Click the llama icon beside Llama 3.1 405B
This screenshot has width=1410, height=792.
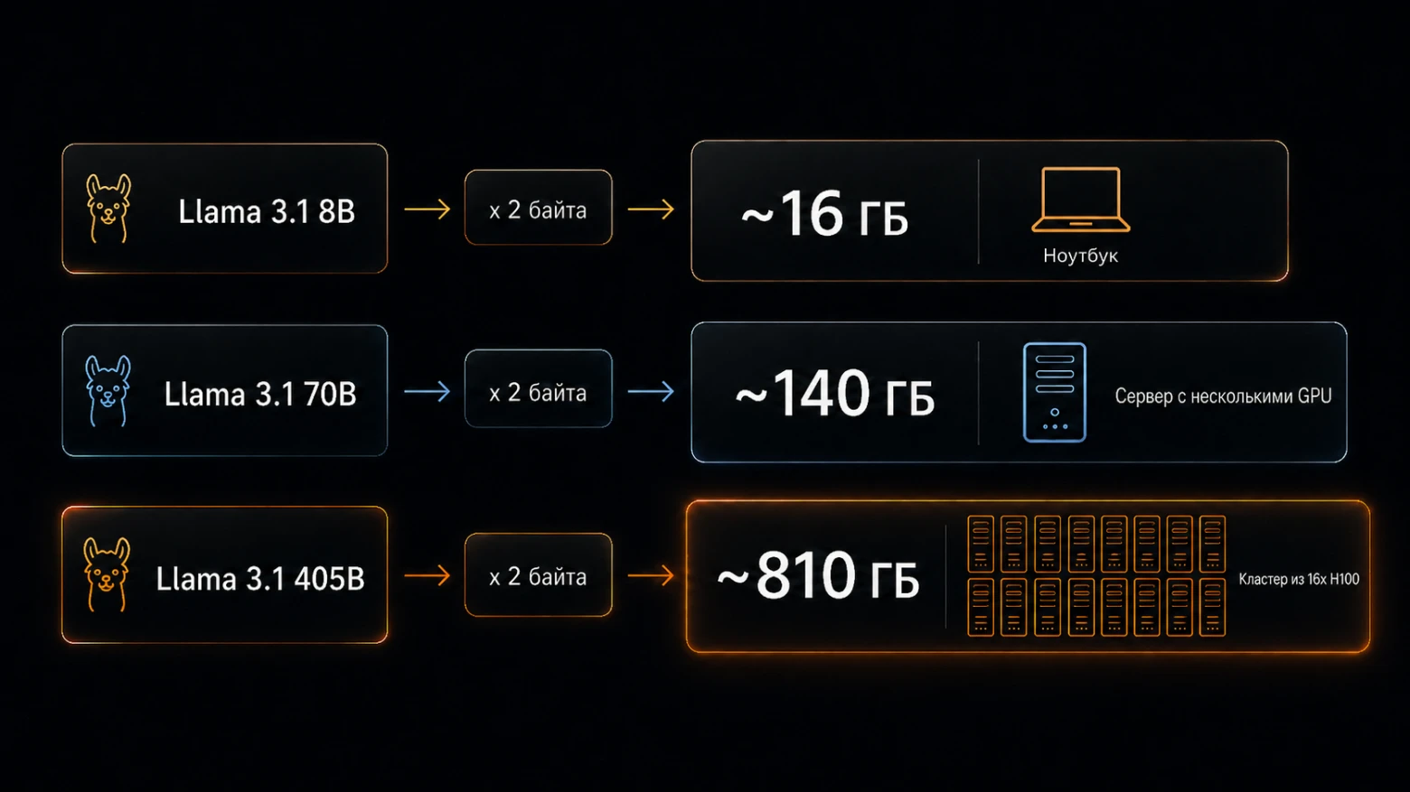coord(107,574)
